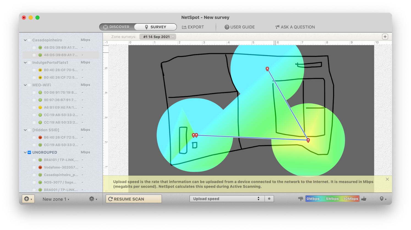
Task: Open the location pin menu icon
Action: 382,199
